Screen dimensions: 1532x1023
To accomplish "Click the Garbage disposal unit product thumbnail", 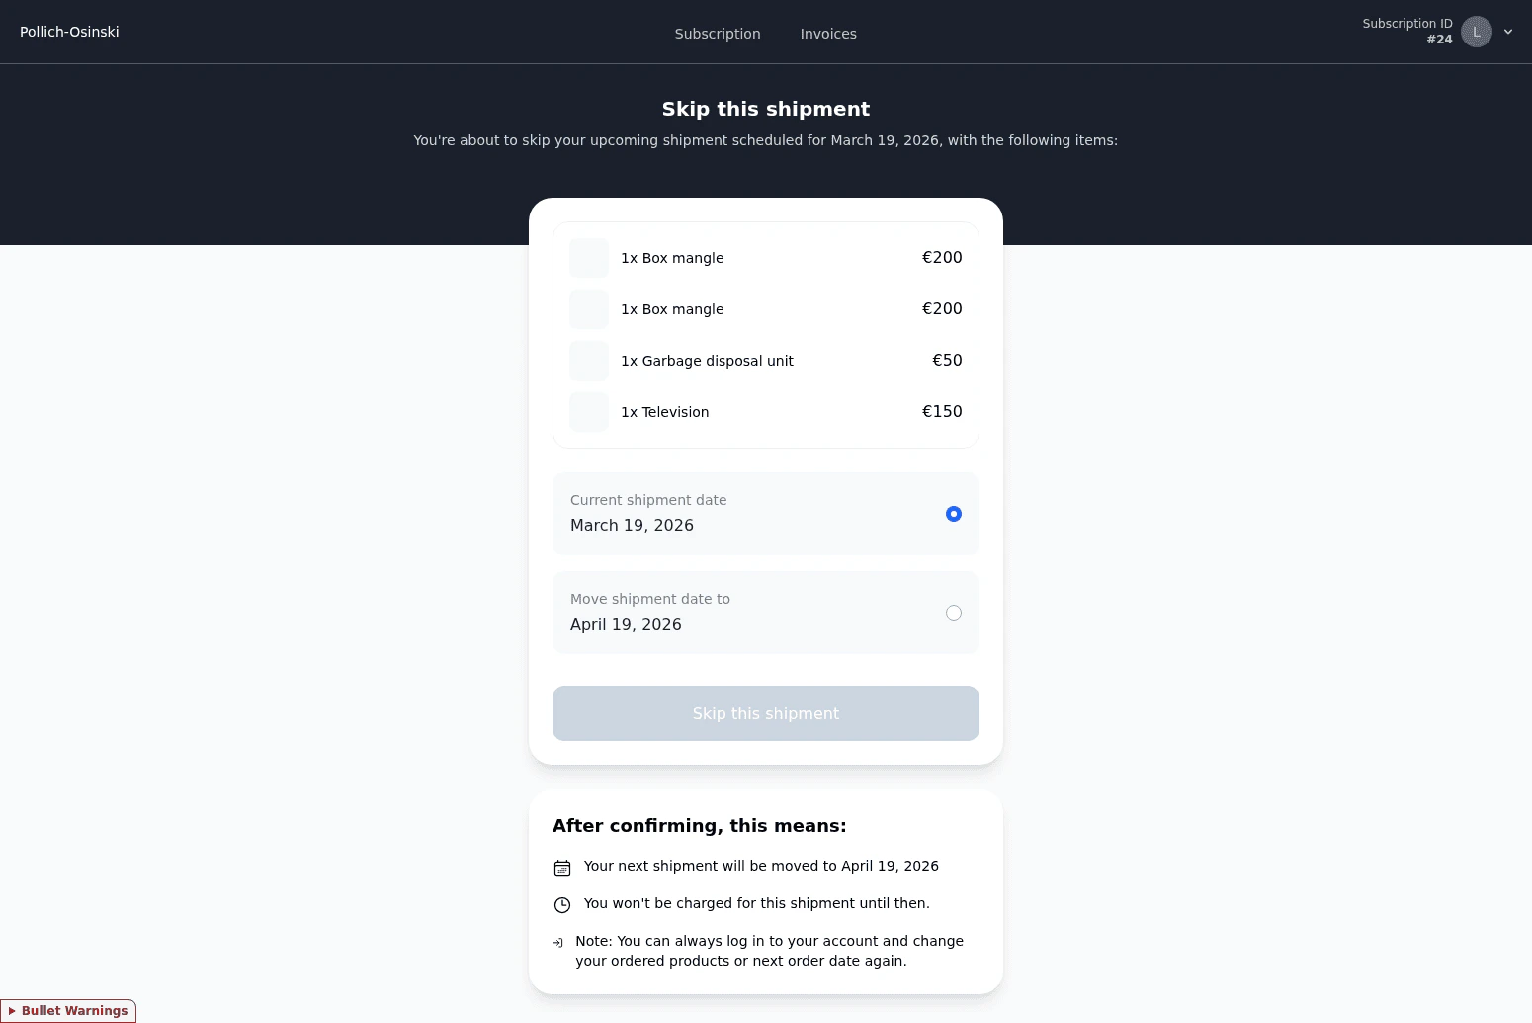I will [588, 361].
